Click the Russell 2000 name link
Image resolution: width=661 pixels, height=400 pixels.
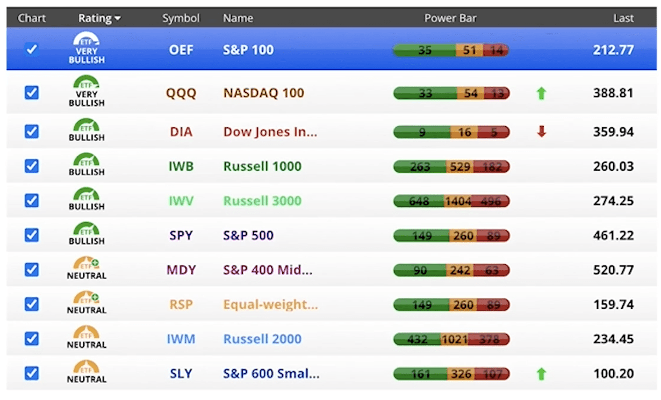tap(262, 339)
